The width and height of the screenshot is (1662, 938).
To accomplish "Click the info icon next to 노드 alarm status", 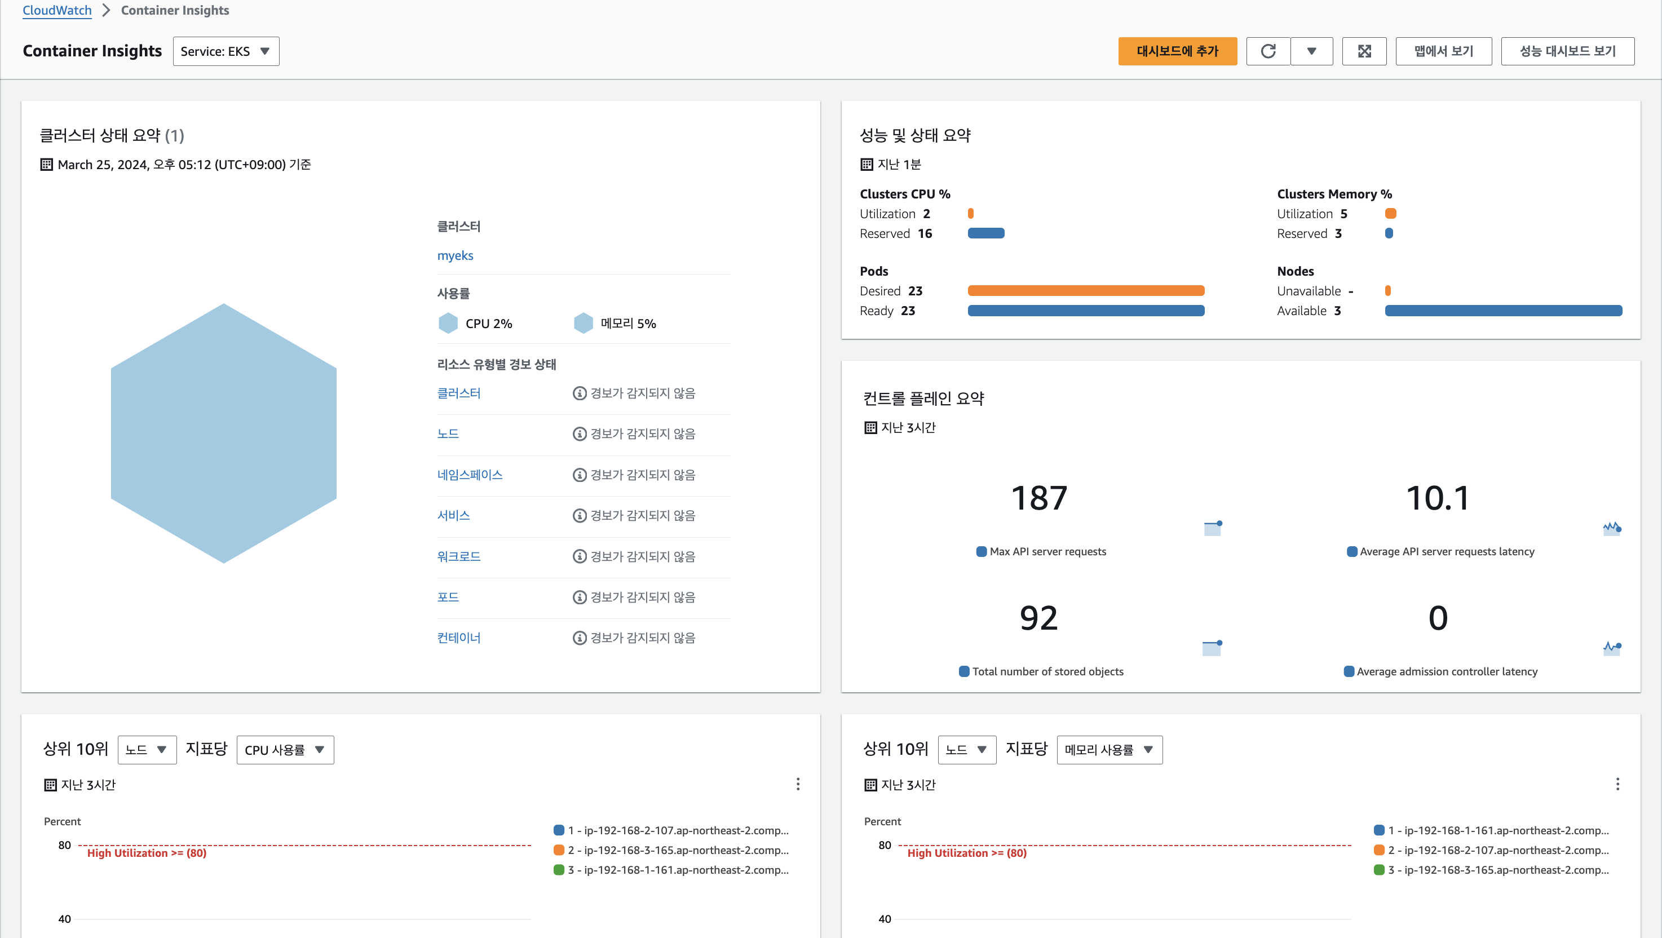I will pyautogui.click(x=580, y=434).
